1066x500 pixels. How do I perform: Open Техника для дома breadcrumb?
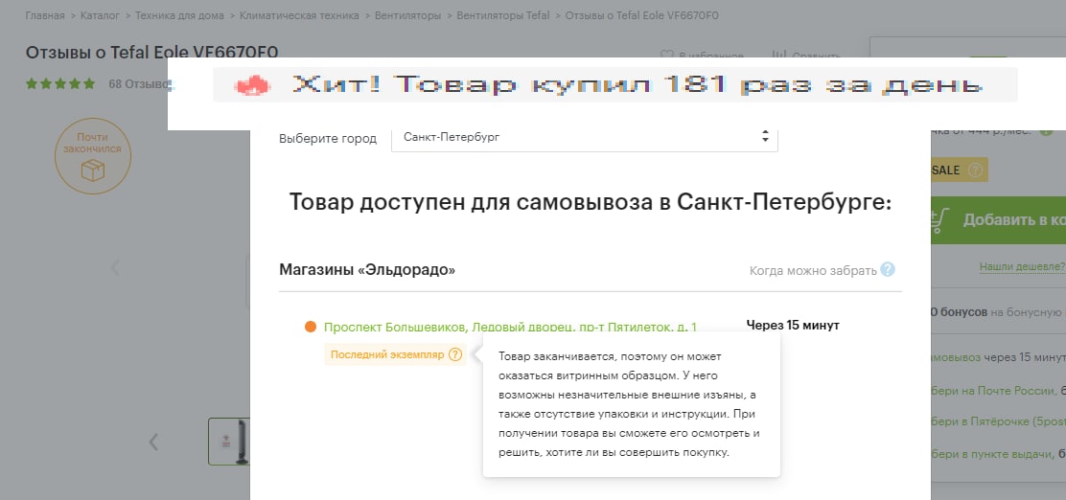pyautogui.click(x=179, y=15)
